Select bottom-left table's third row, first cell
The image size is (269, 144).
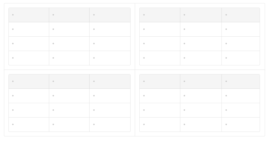tap(29, 110)
